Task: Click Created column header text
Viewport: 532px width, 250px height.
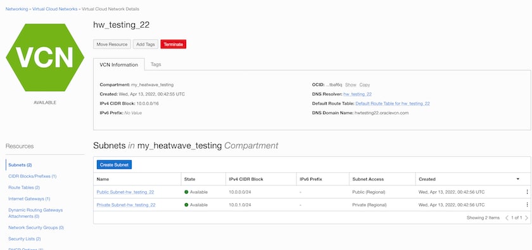Action: pyautogui.click(x=427, y=179)
